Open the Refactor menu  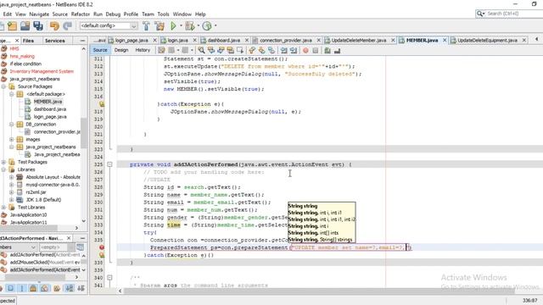click(81, 14)
